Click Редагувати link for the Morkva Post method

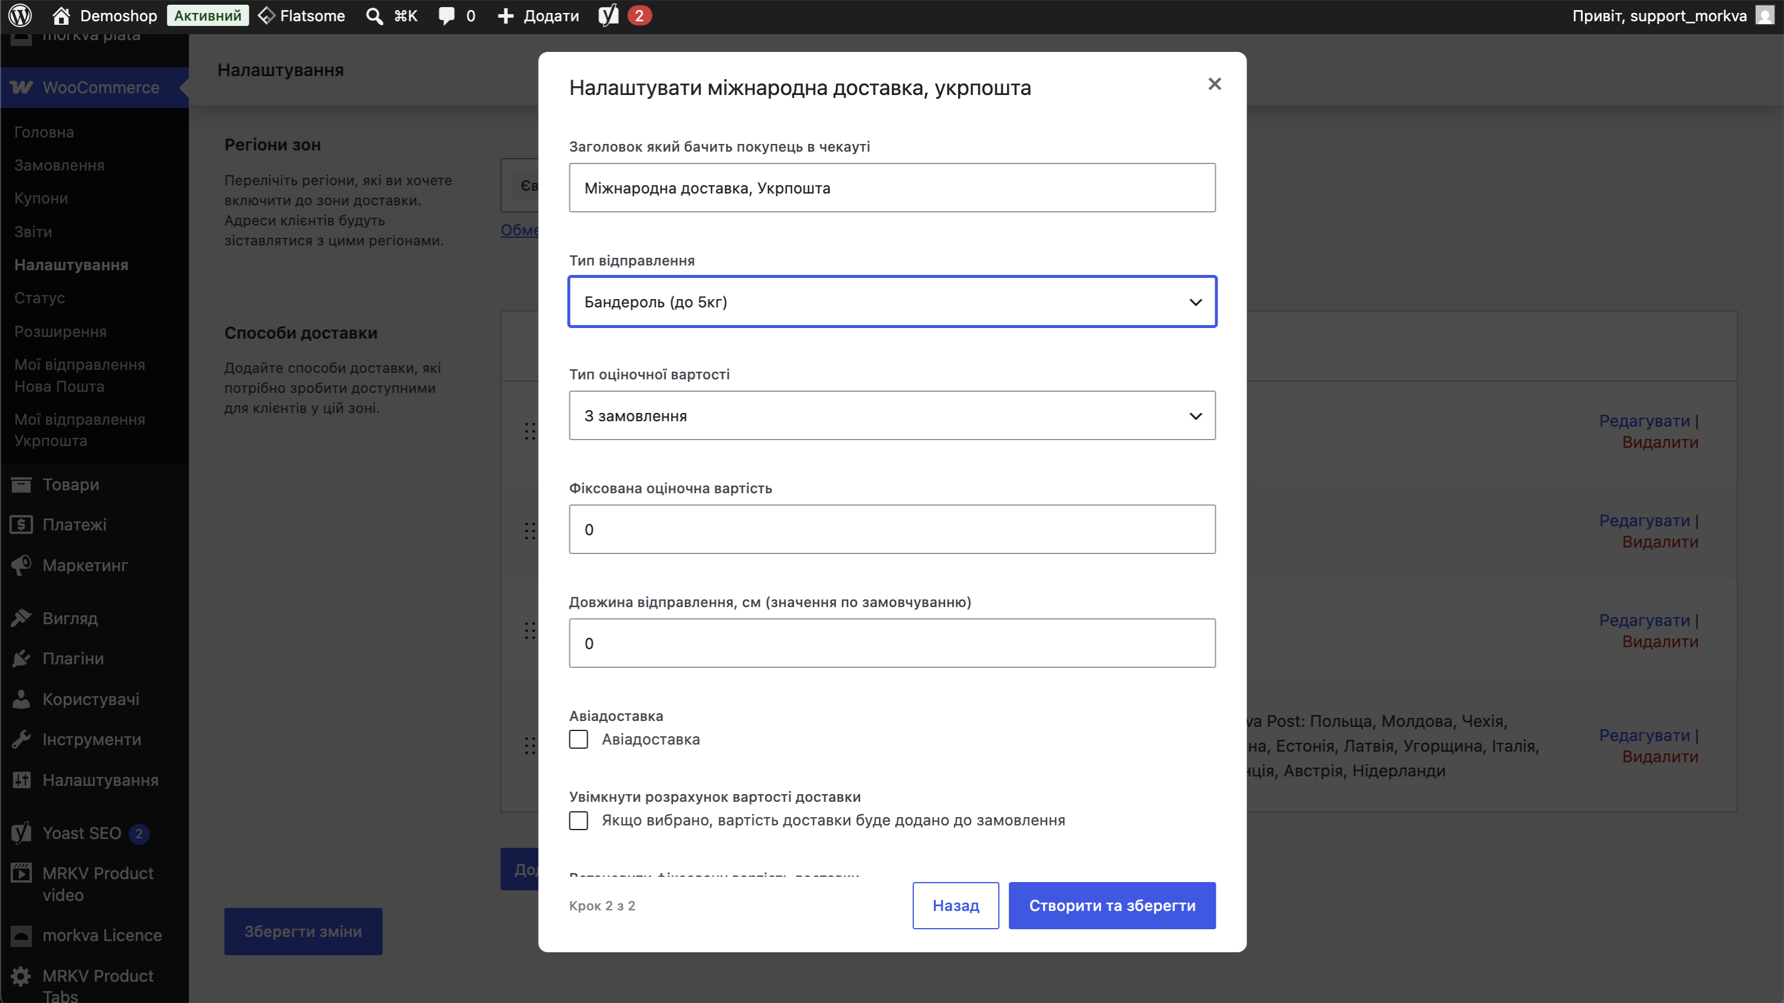click(x=1645, y=735)
